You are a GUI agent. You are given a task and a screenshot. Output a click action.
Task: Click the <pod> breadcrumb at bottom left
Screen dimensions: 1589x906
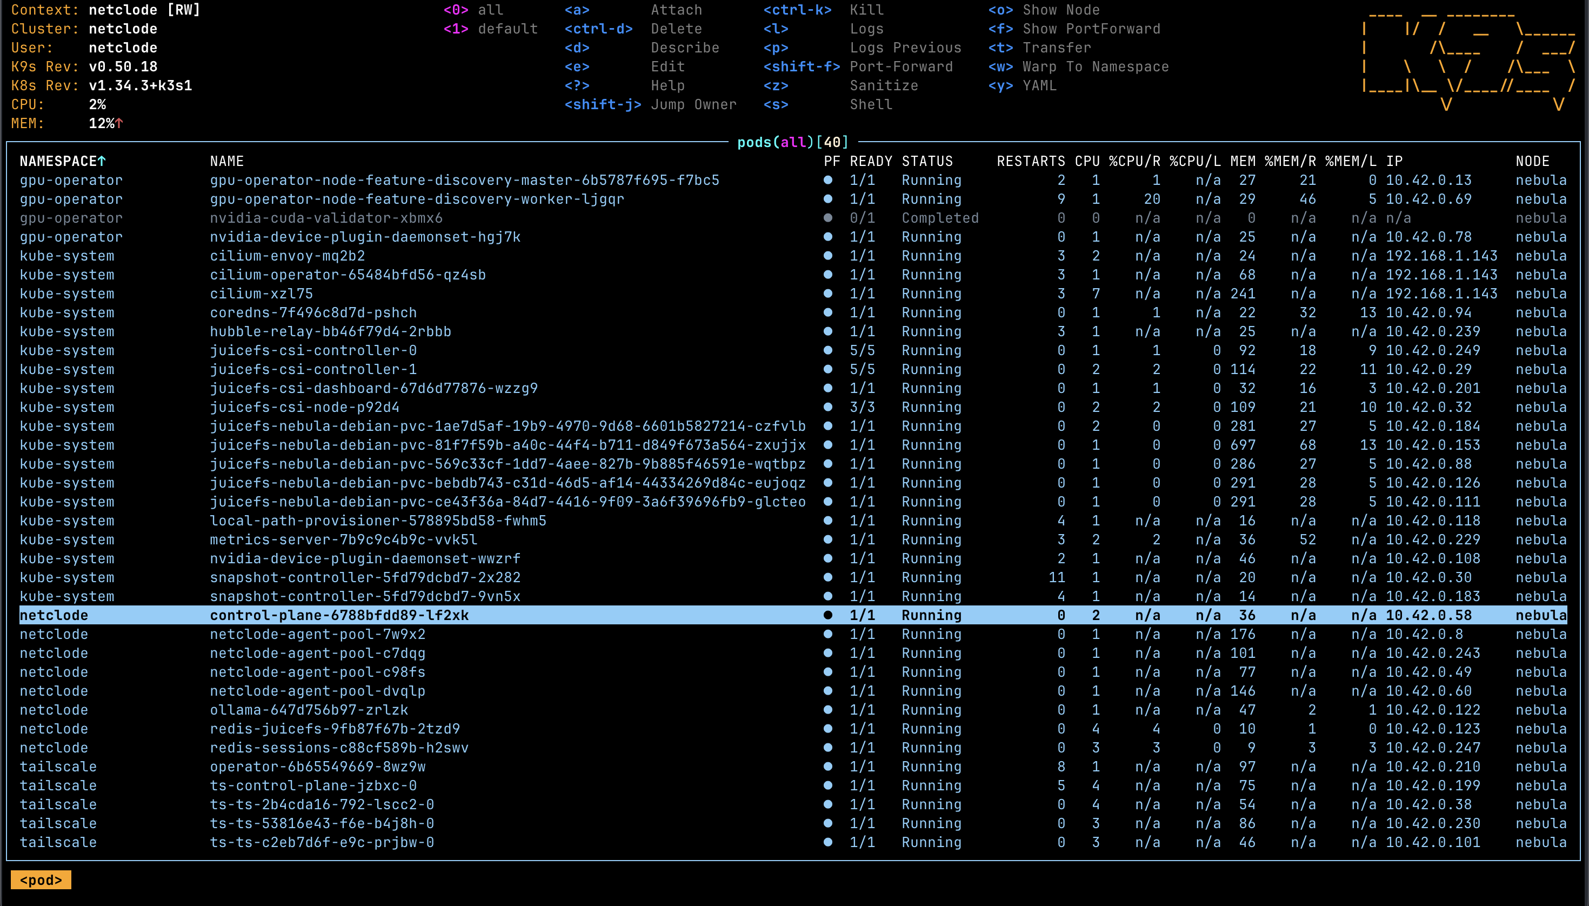tap(41, 880)
